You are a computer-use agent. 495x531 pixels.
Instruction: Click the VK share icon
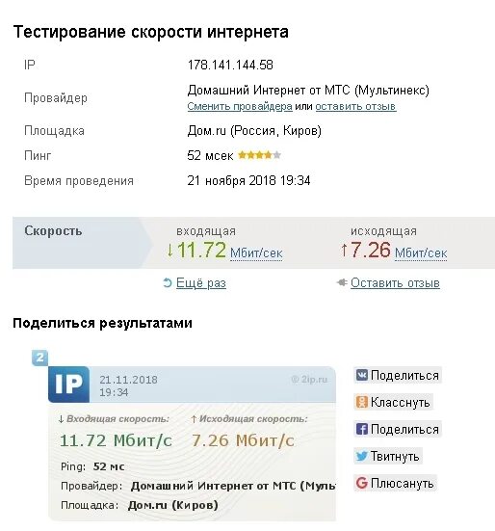point(362,375)
